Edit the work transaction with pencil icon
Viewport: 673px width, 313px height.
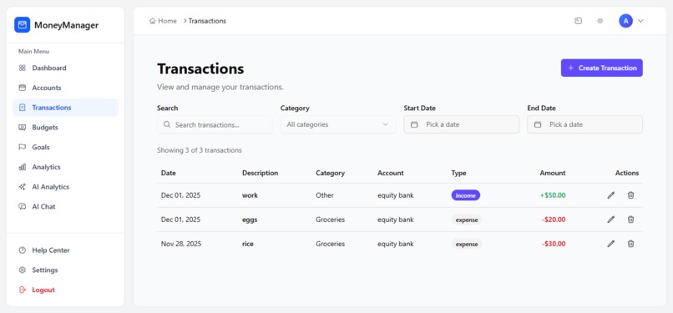[x=610, y=195]
